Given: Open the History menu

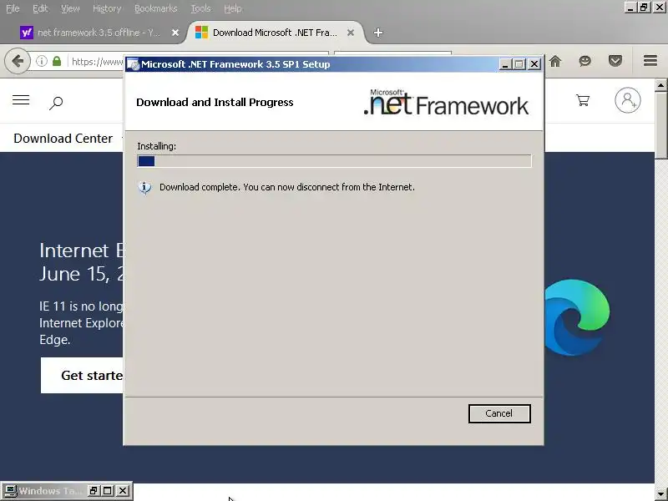Looking at the screenshot, I should click(x=107, y=8).
